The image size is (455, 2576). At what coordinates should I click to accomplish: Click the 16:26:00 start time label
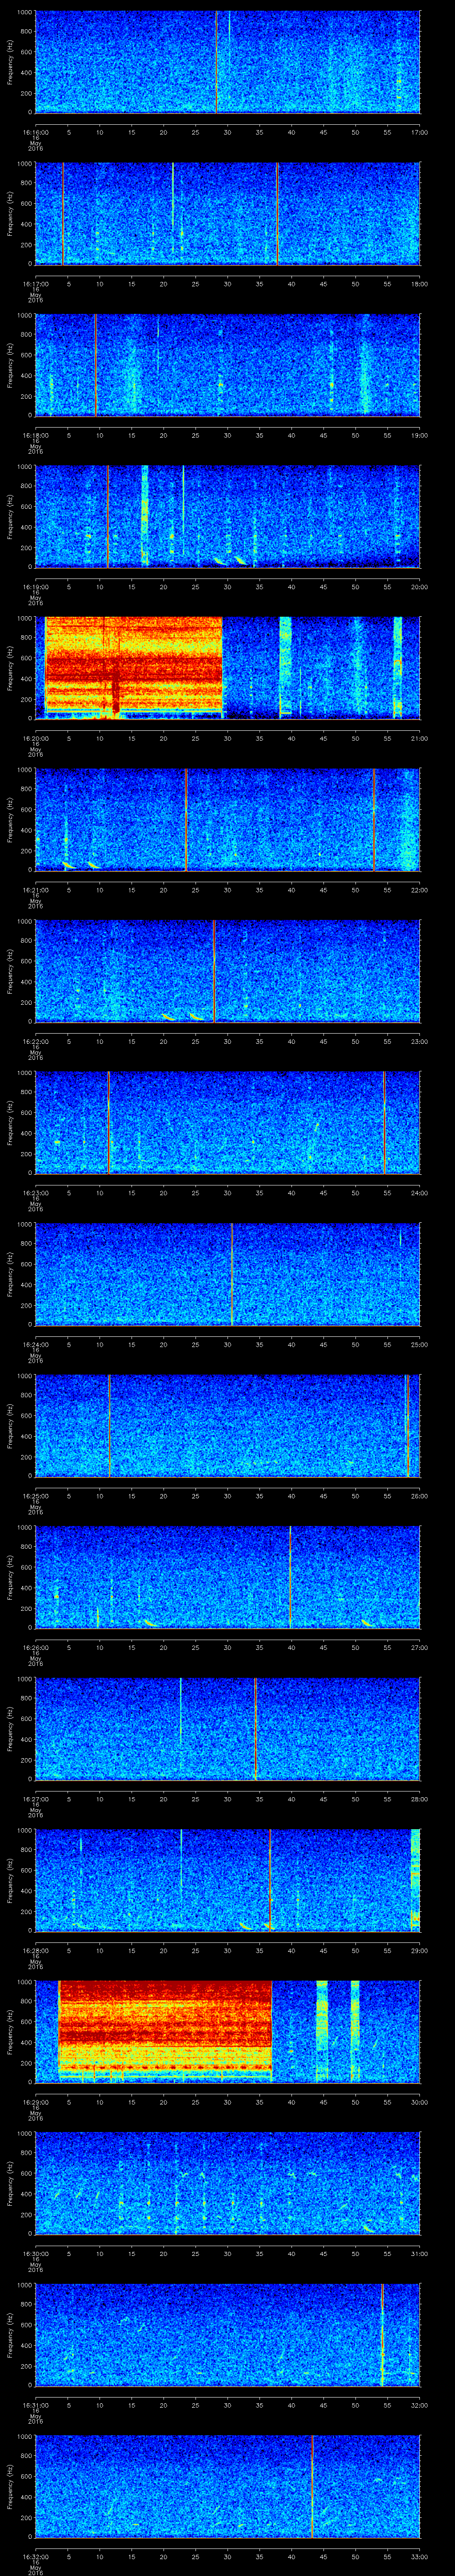point(35,1647)
